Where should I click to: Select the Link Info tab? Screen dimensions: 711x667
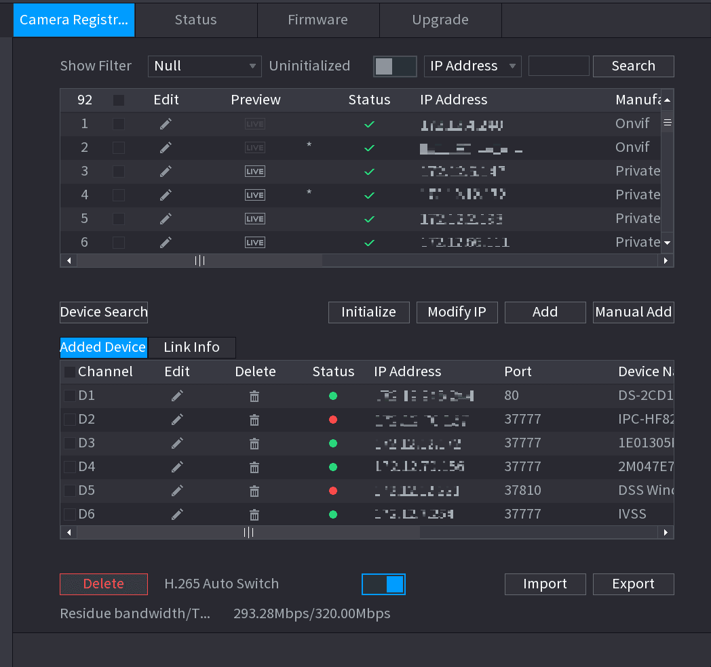point(192,348)
